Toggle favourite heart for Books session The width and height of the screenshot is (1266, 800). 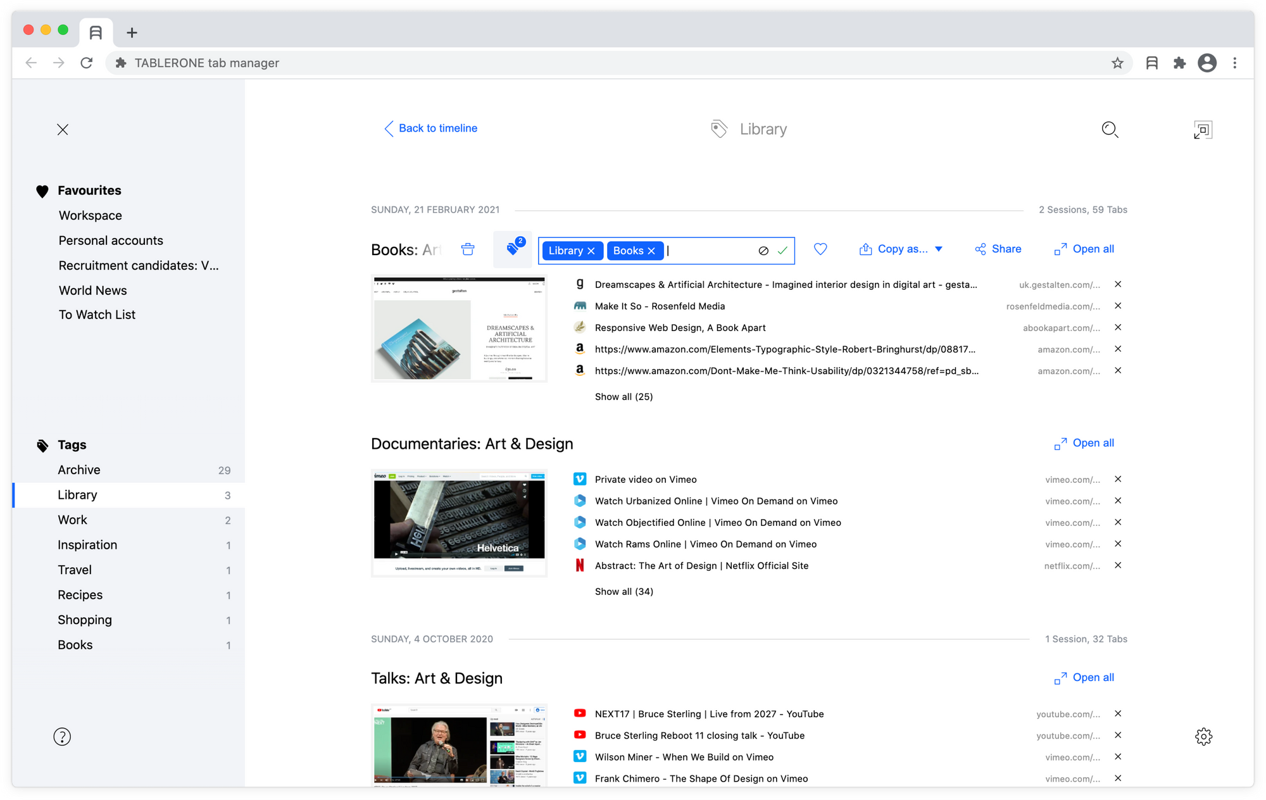click(820, 249)
